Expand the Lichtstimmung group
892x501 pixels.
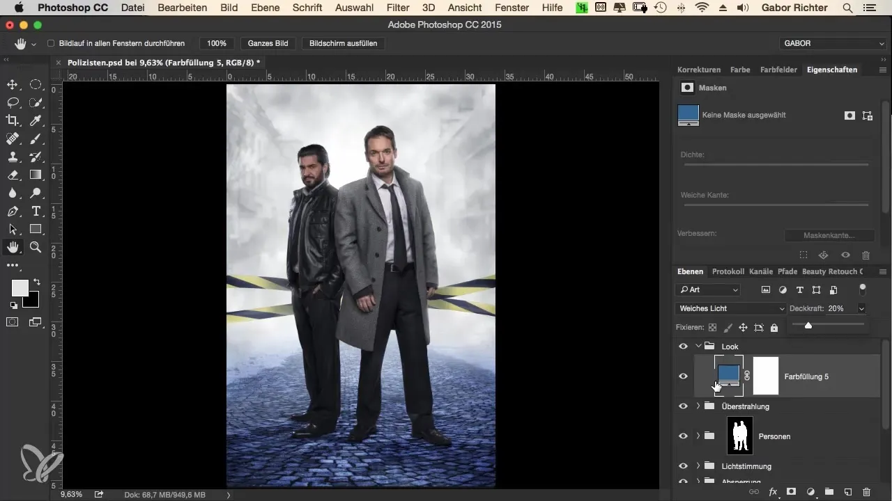tap(698, 466)
